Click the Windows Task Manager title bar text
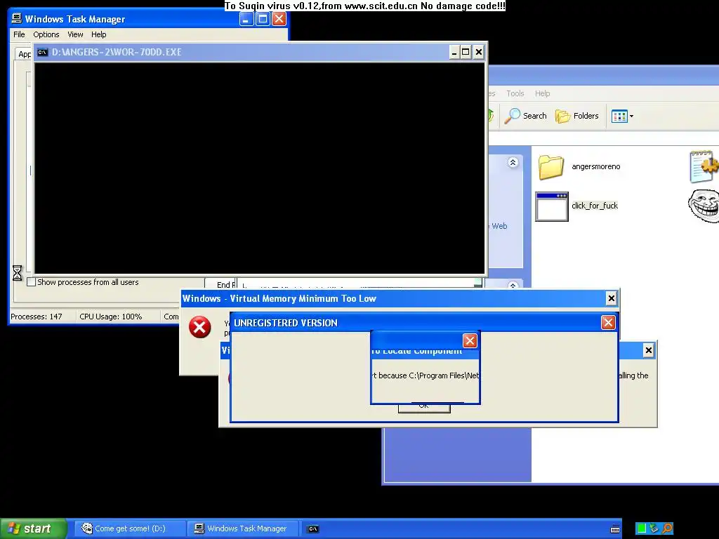Viewport: 719px width, 539px height. pos(74,19)
